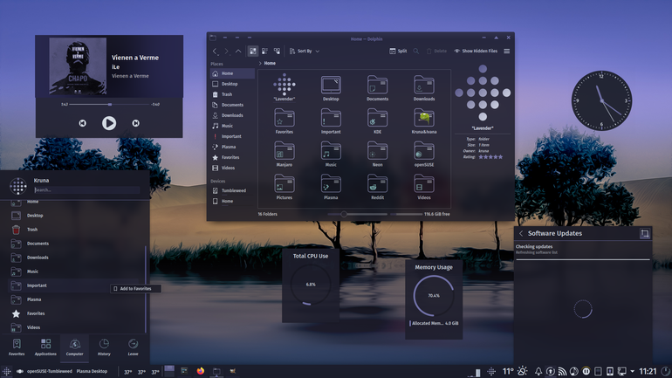Viewport: 672px width, 378px height.
Task: Toggle Split view in Dolphin
Action: (x=398, y=51)
